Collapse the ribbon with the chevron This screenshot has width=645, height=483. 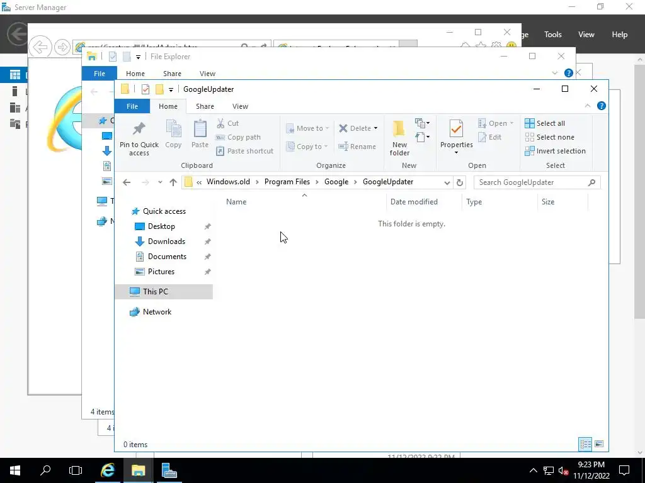588,106
